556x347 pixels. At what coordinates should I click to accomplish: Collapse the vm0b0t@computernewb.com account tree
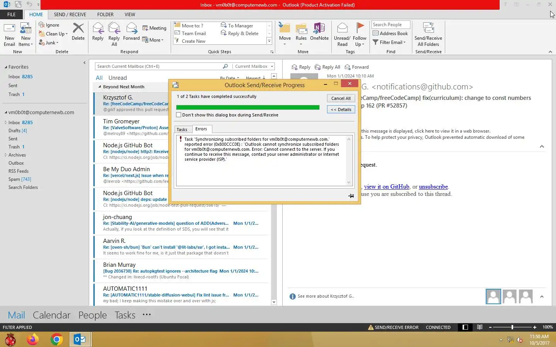(x=6, y=113)
